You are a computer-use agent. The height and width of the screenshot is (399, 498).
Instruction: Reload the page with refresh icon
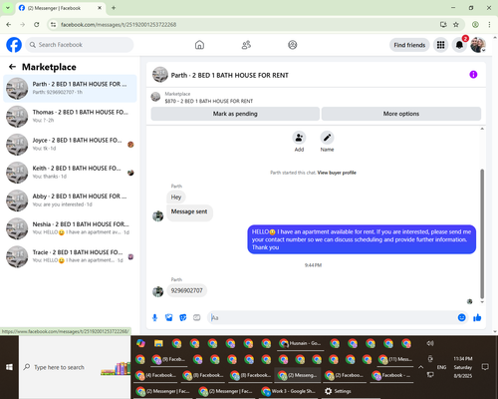point(37,25)
